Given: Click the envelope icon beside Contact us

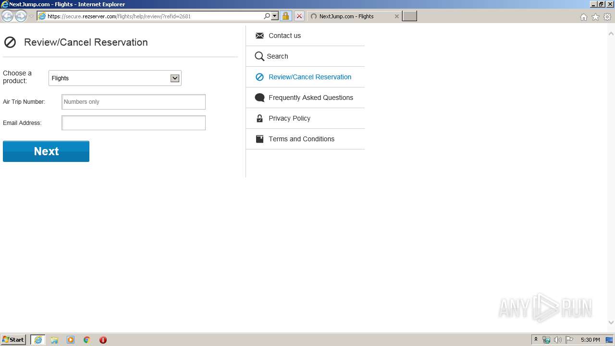Looking at the screenshot, I should [259, 36].
